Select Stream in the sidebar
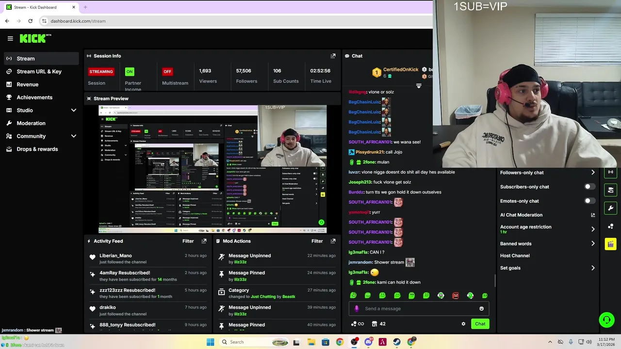Viewport: 621px width, 349px height. coord(41,59)
